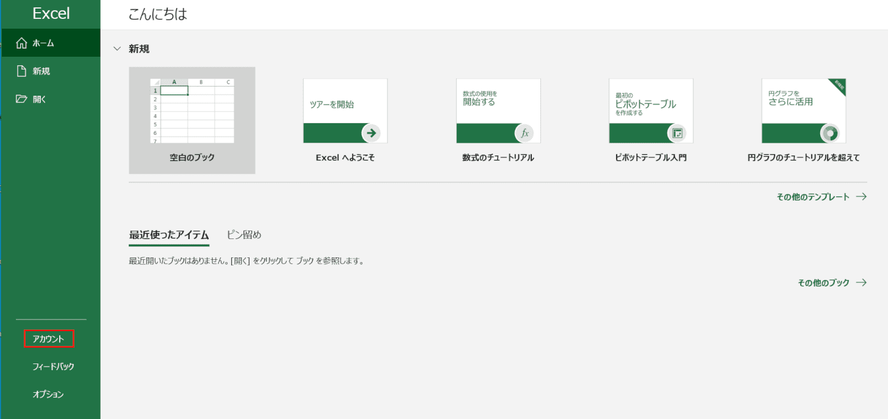Click the Open (開く) folder icon
This screenshot has width=888, height=419.
point(22,99)
